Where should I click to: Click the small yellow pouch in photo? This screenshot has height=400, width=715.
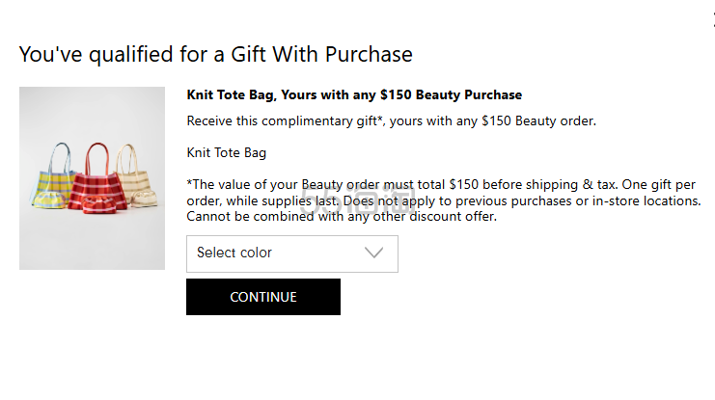[x=50, y=200]
